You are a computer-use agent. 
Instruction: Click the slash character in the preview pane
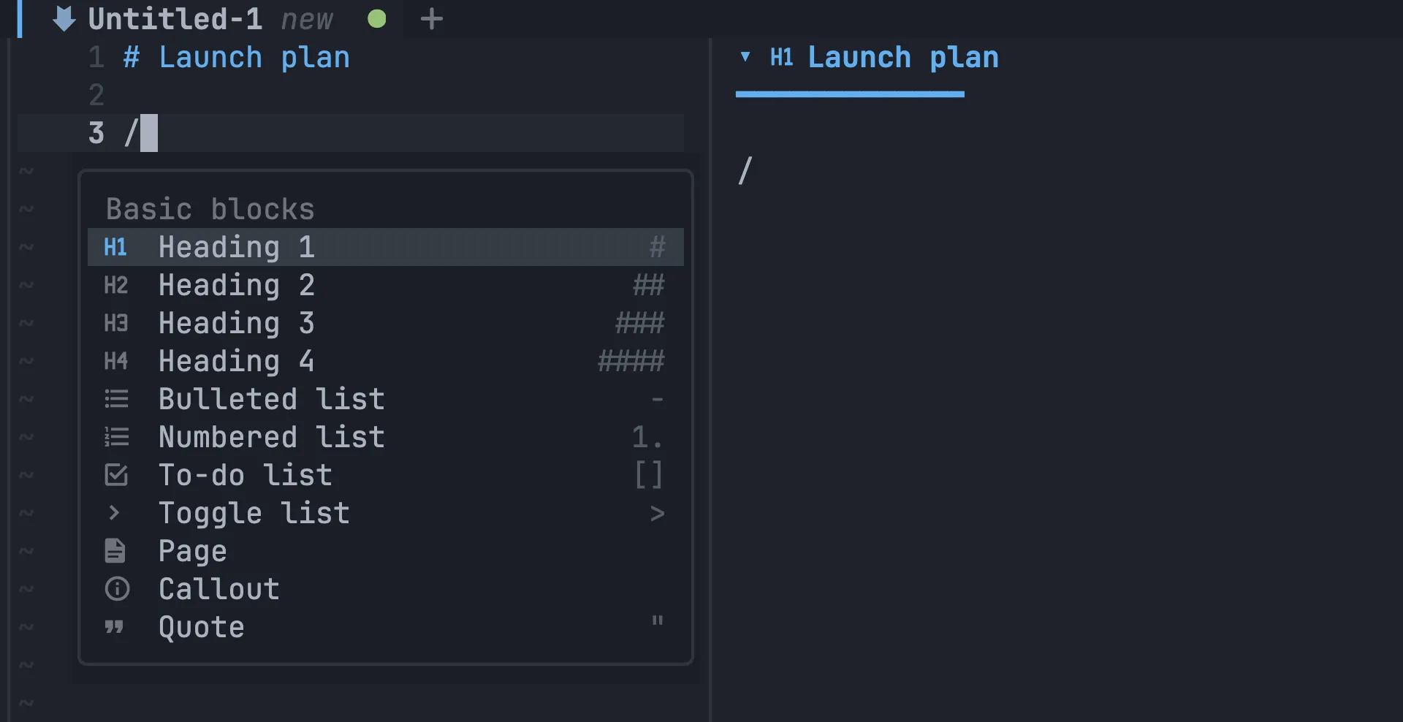[745, 171]
